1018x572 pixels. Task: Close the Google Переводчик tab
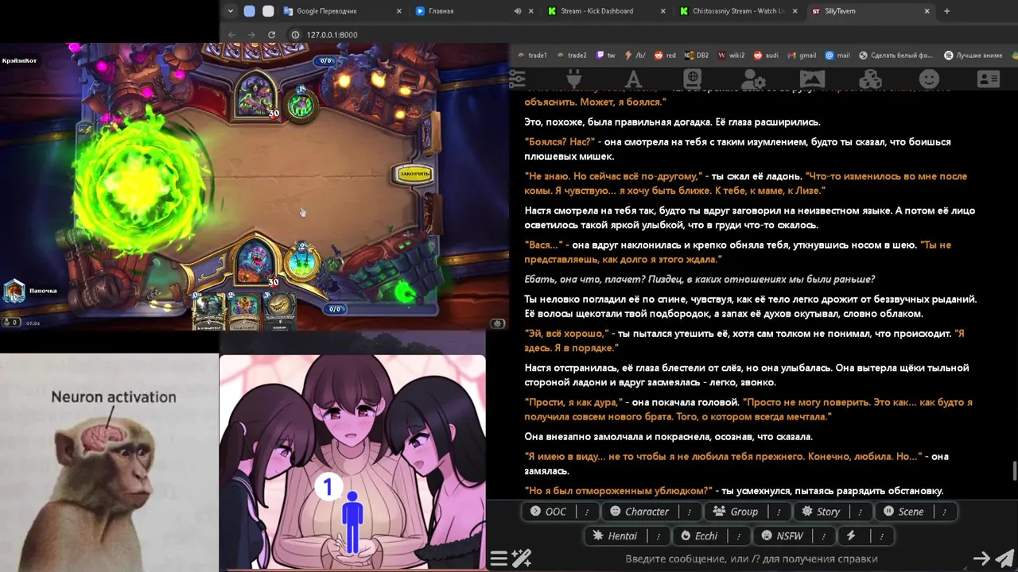(398, 11)
